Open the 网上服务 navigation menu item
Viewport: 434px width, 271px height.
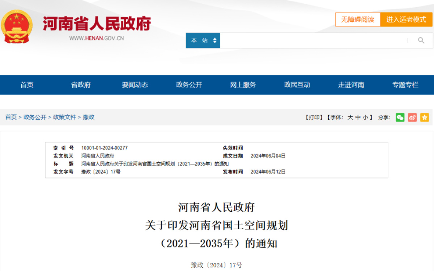pos(243,85)
